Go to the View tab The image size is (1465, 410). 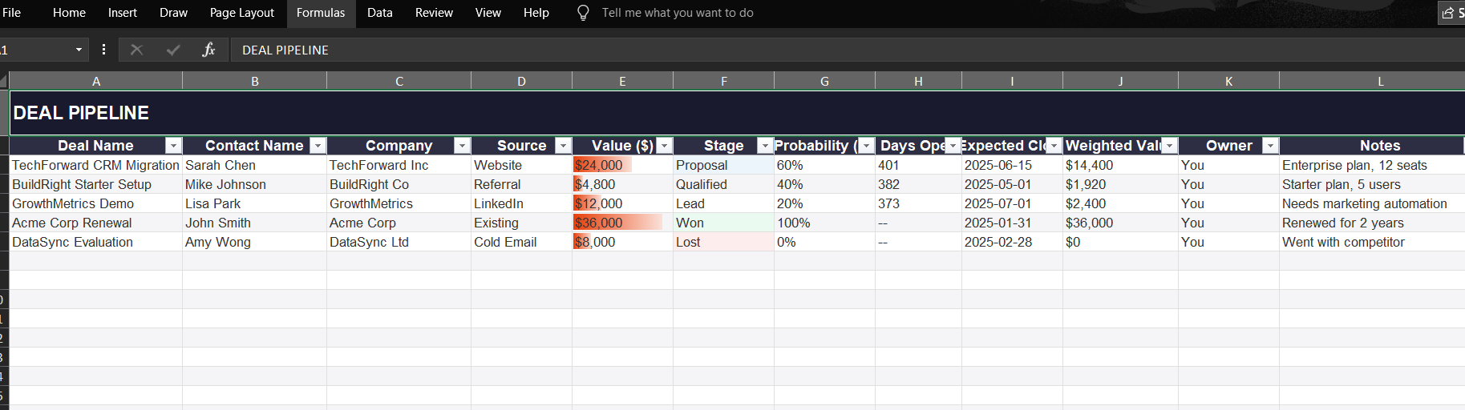pyautogui.click(x=488, y=13)
